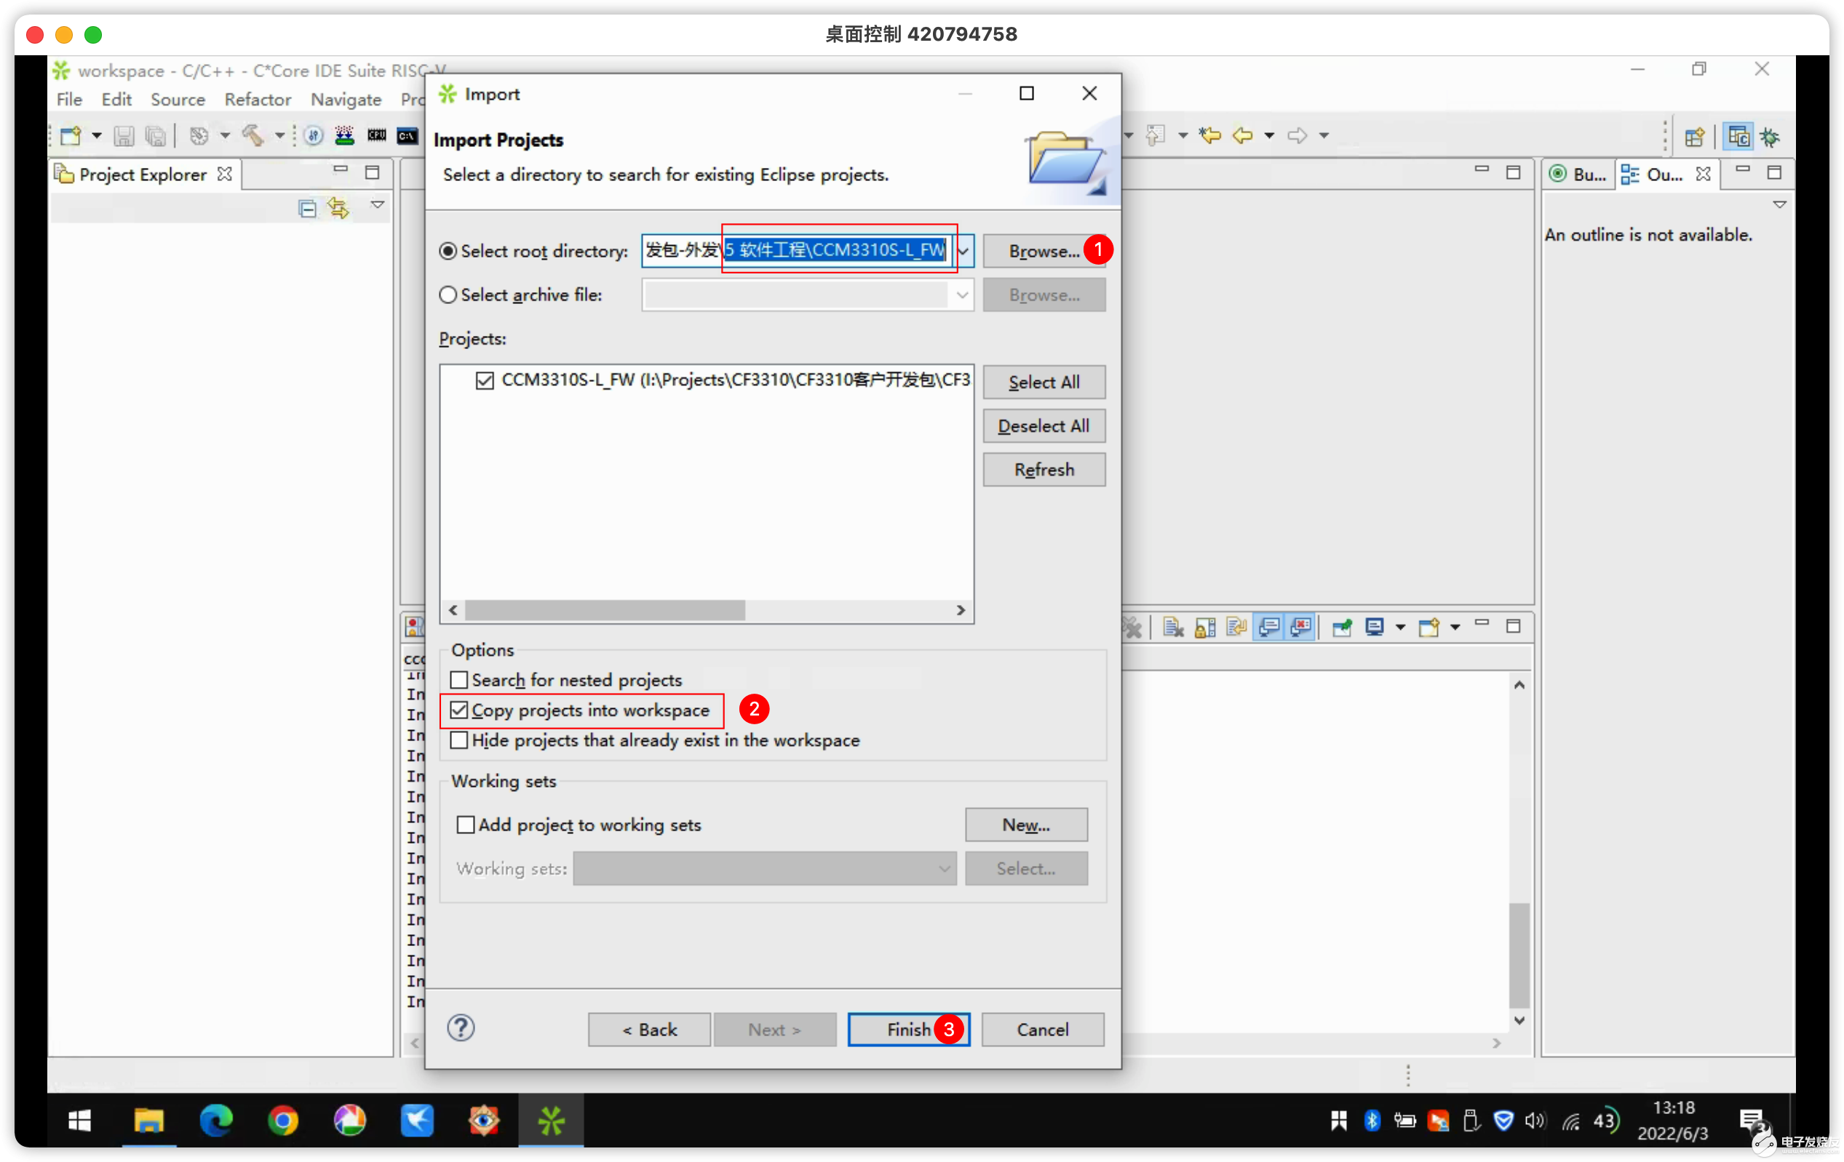1844x1162 pixels.
Task: Click the New working set button
Action: pyautogui.click(x=1026, y=825)
